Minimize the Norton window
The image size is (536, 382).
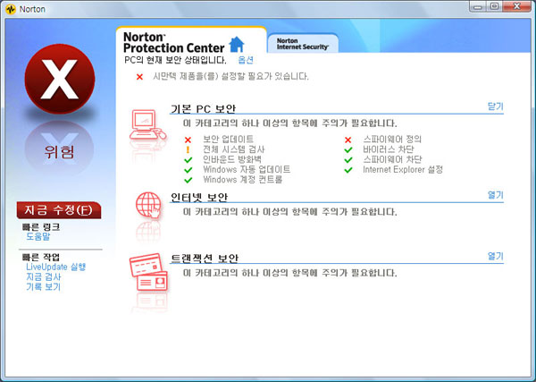tap(478, 6)
